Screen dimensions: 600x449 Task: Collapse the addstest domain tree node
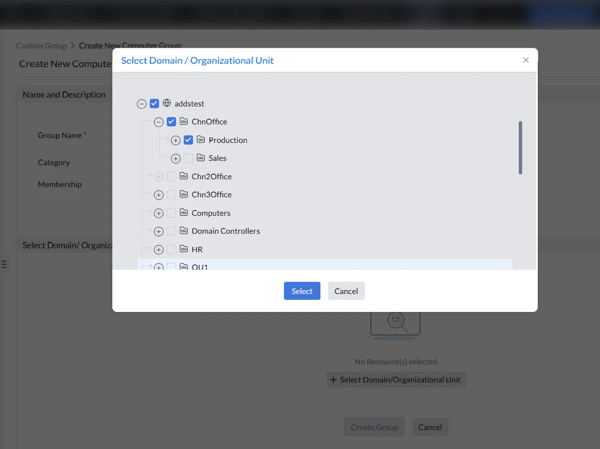click(x=141, y=104)
